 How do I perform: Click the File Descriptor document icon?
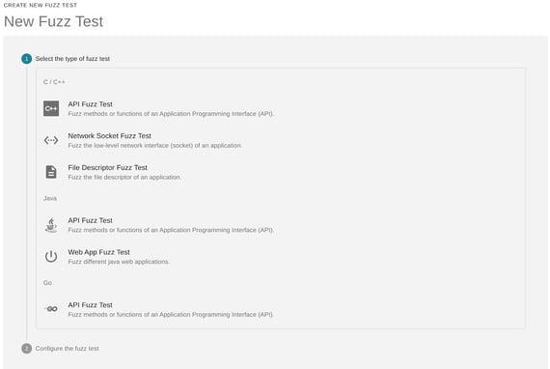(51, 172)
